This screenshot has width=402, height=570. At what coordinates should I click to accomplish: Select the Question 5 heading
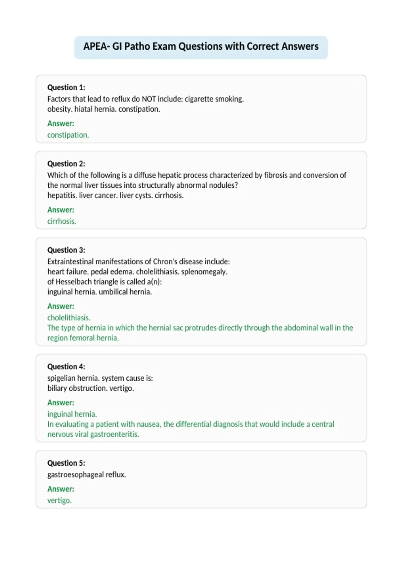tap(66, 463)
